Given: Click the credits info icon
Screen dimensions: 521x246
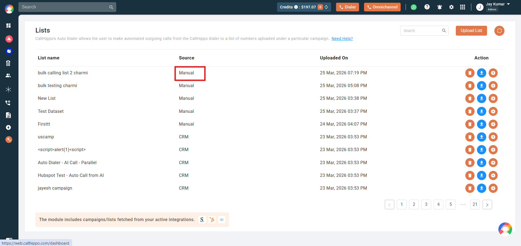Looking at the screenshot, I should pos(296,7).
